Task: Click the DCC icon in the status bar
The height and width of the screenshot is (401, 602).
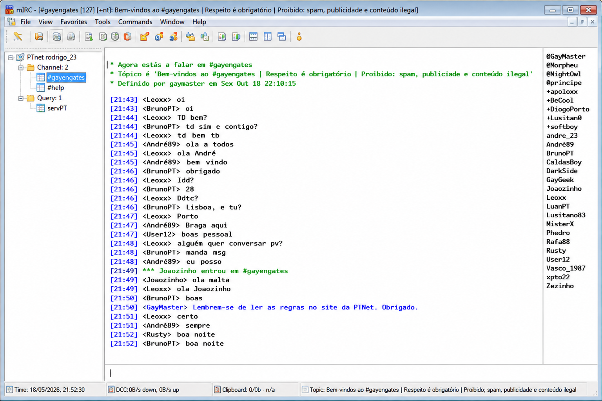Action: (x=111, y=390)
